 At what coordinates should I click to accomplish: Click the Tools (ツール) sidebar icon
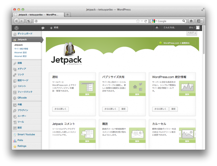(x=15, y=122)
